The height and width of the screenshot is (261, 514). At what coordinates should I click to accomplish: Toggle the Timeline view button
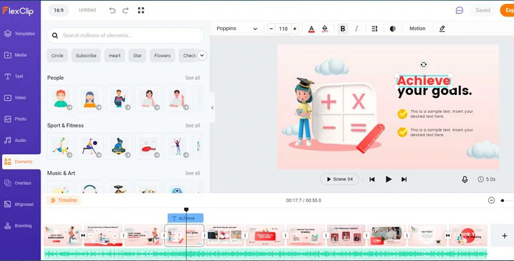click(64, 201)
